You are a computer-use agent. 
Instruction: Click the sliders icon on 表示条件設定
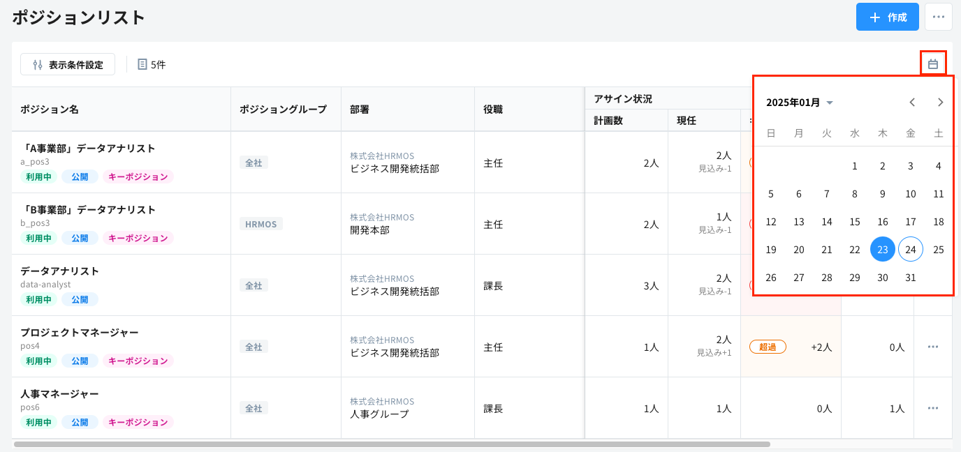point(36,64)
